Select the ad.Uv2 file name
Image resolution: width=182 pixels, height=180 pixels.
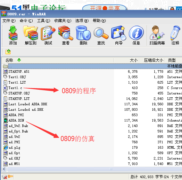[14, 137]
